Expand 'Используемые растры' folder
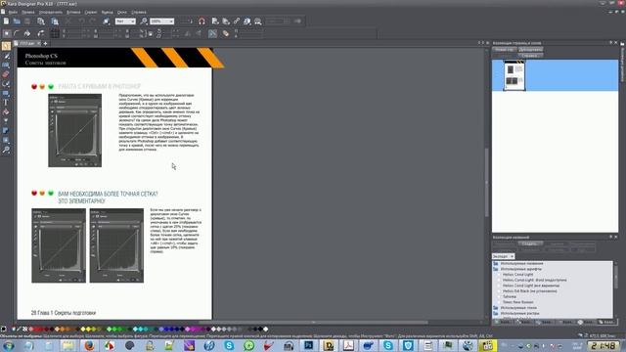The image size is (626, 352). (496, 313)
